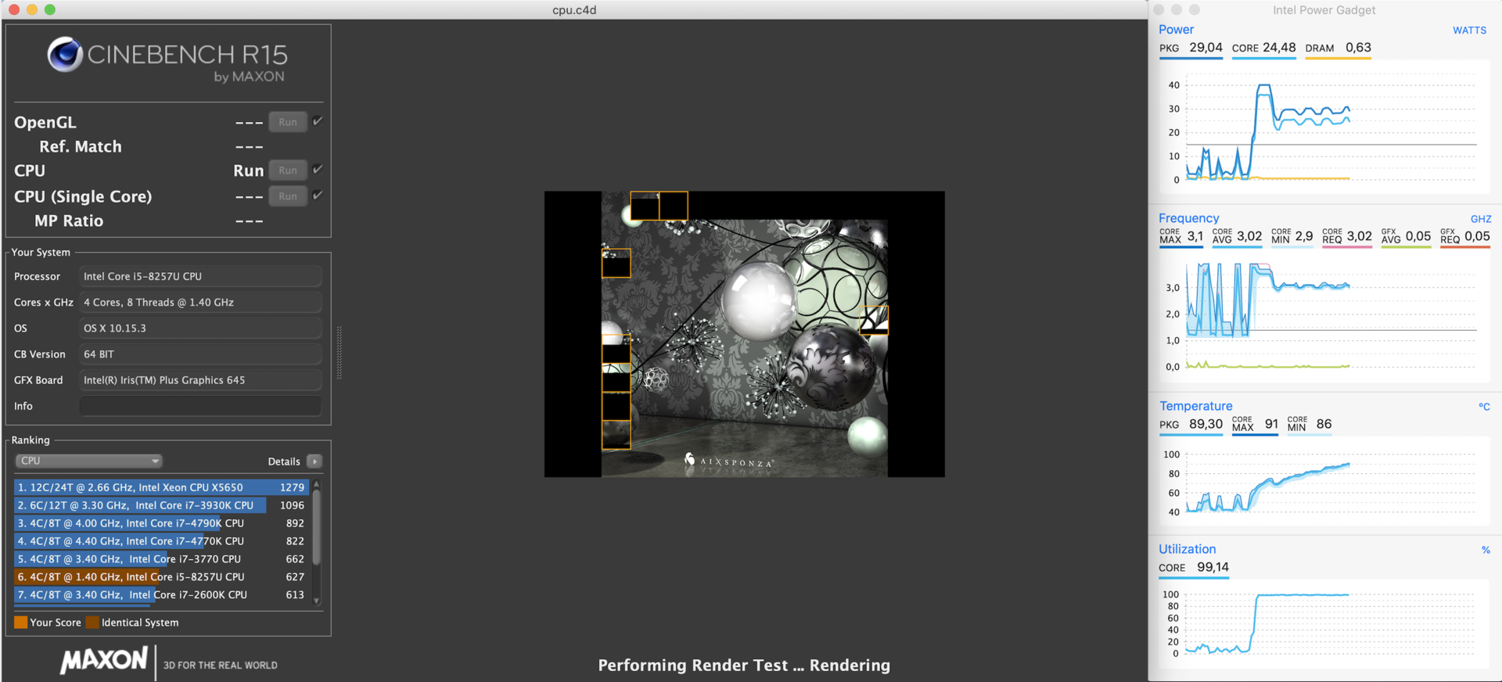Click the Temperature heading in Intel Power Gadget
The width and height of the screenshot is (1502, 682).
tap(1195, 406)
